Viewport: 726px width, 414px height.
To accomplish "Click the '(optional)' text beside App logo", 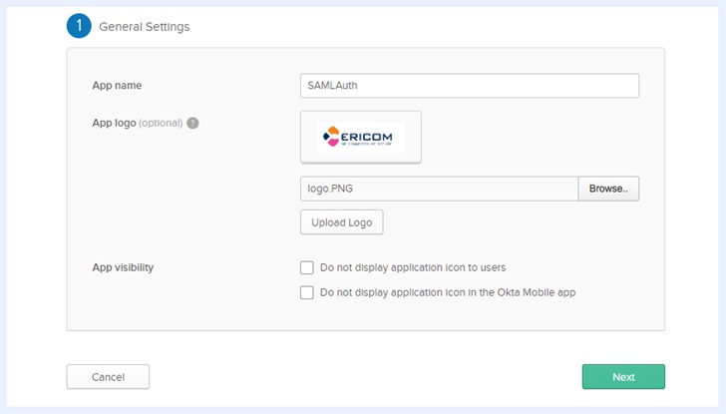I will point(161,124).
